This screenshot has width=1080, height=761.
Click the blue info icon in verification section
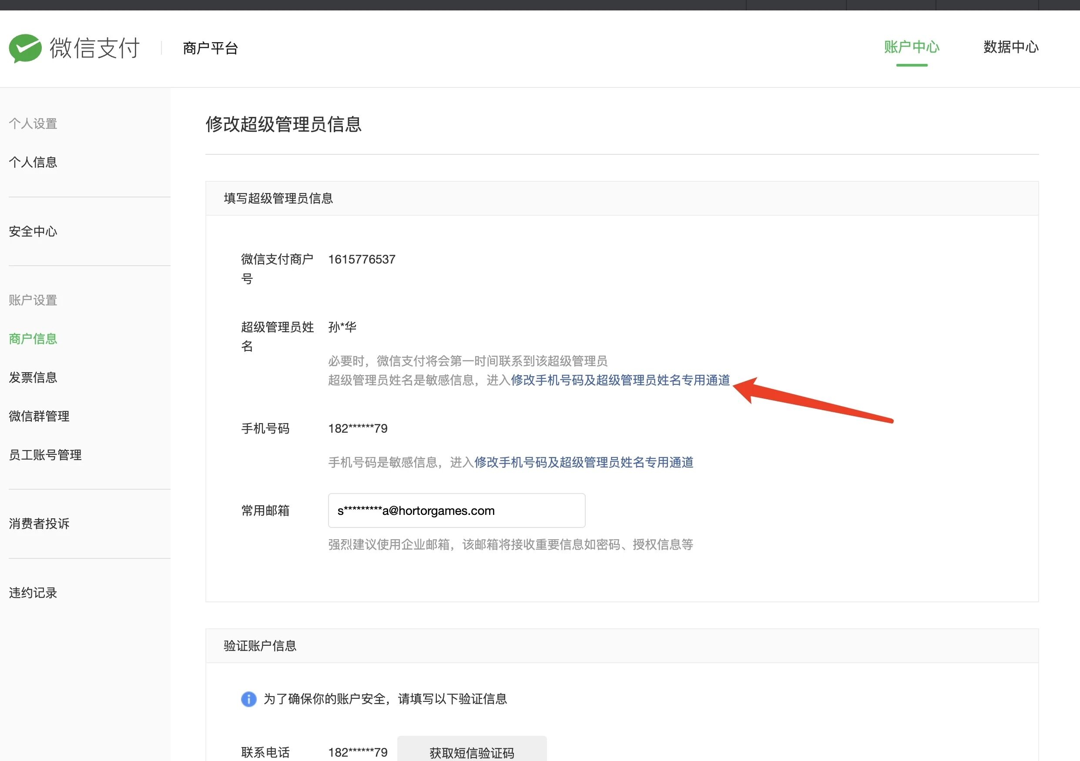249,699
